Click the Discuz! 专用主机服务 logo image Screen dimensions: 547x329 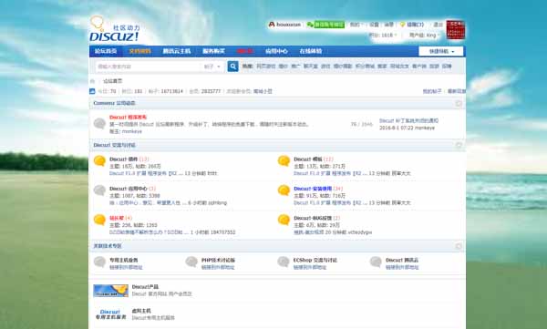click(x=111, y=314)
